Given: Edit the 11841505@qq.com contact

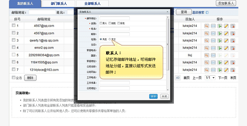Looking at the screenshot, I should pos(226,62).
